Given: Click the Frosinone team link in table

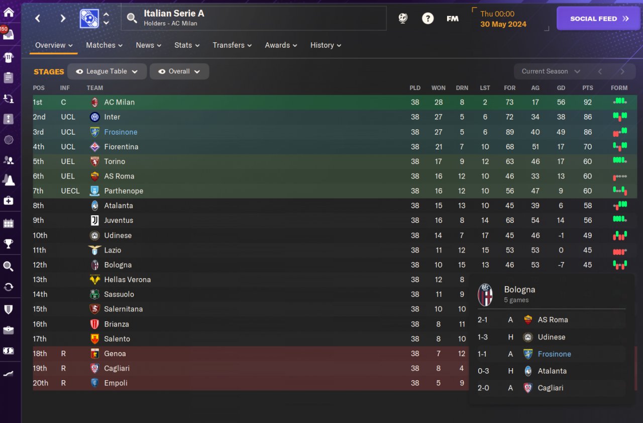Looking at the screenshot, I should tap(121, 132).
